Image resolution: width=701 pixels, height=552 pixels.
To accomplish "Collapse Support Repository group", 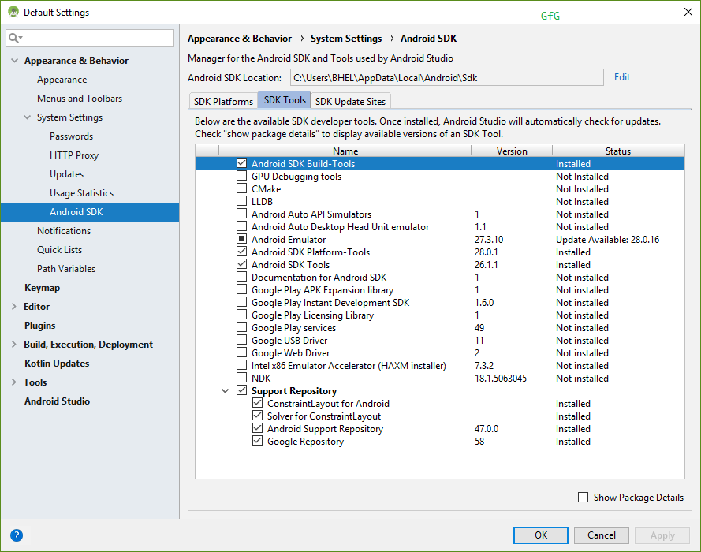I will 226,390.
